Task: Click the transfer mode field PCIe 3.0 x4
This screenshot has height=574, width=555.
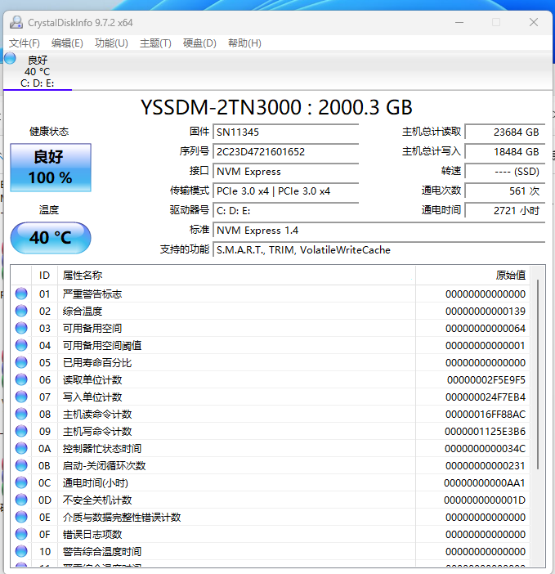Action: (x=286, y=191)
